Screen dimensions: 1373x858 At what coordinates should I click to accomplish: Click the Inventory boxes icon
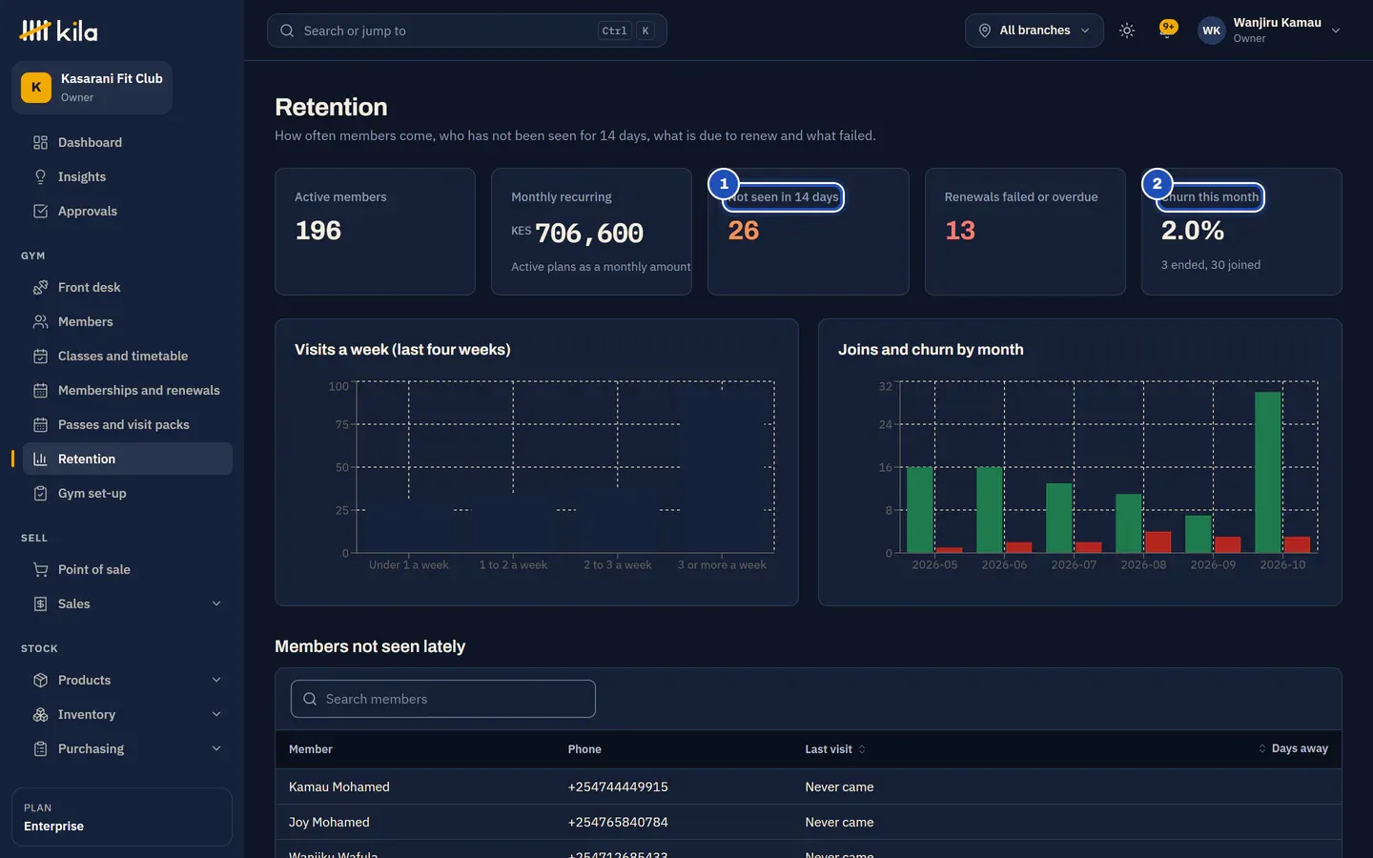pyautogui.click(x=40, y=715)
